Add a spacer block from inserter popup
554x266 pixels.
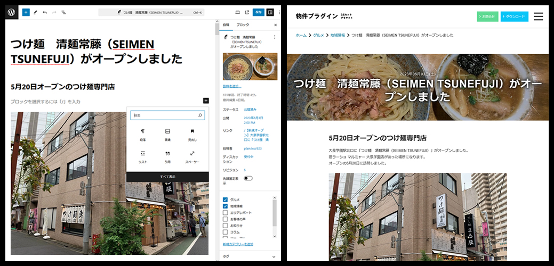click(x=192, y=156)
